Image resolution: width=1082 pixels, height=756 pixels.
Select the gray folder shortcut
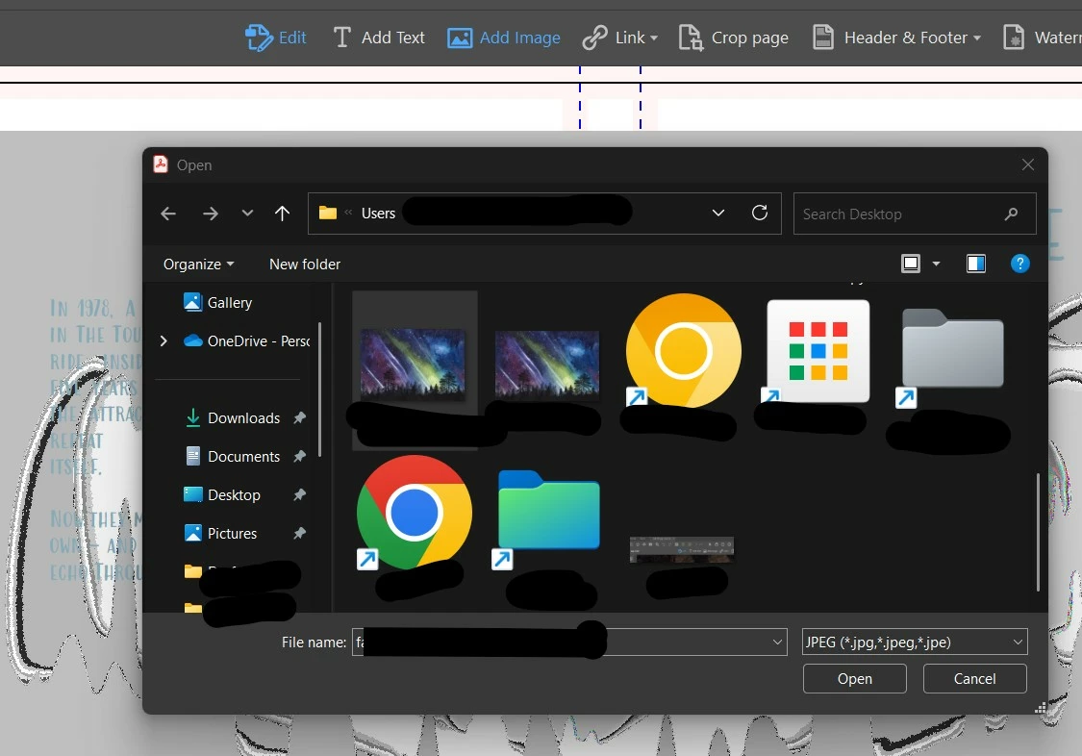point(952,352)
